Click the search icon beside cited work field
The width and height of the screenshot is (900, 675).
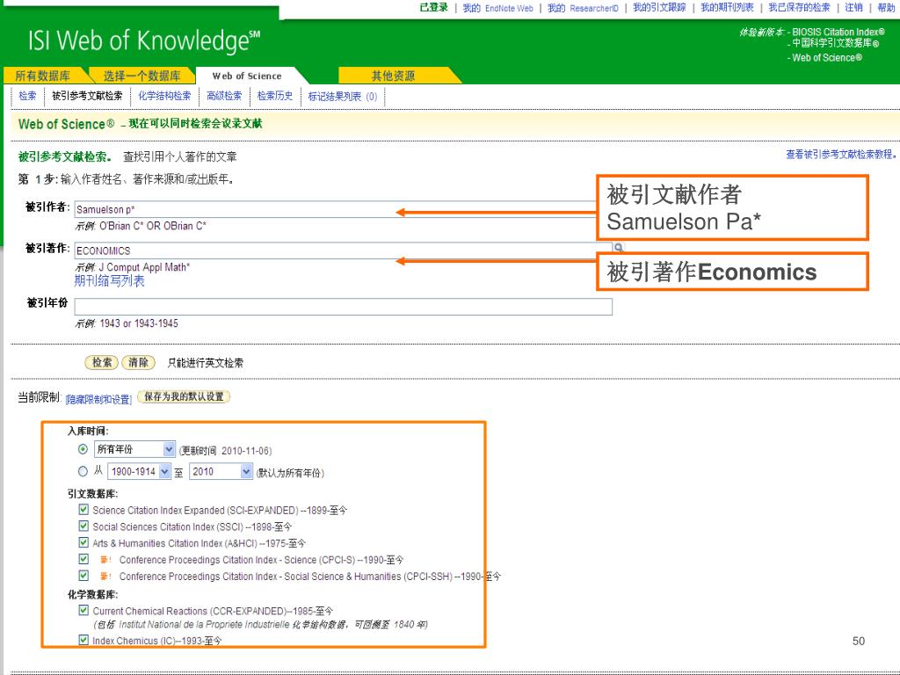coord(618,248)
